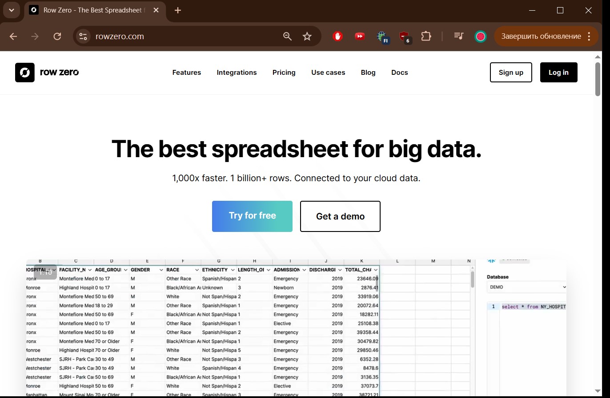Select column M header letter
Viewport: 610px width, 398px height.
coord(433,261)
